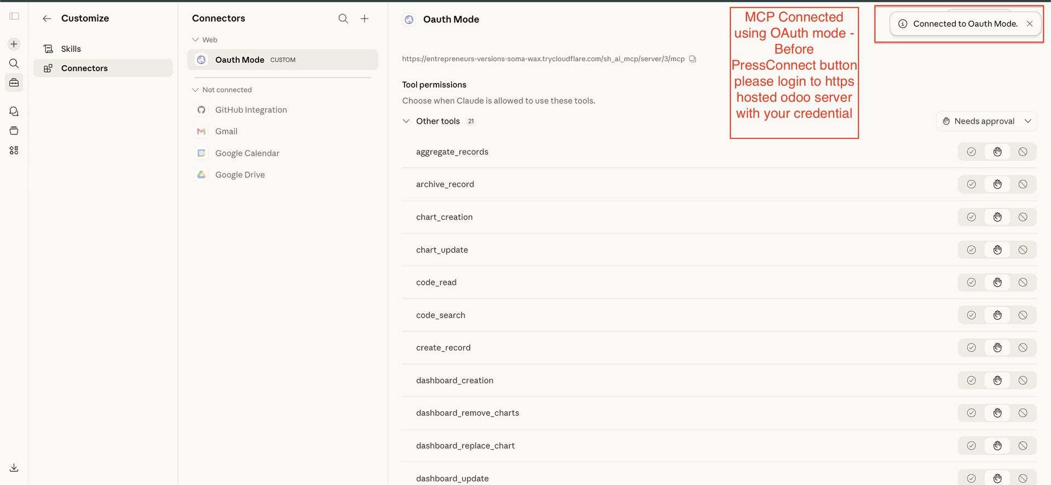Screen dimensions: 1051x485
Task: Toggle the left sidebar panel icon
Action: (x=14, y=16)
